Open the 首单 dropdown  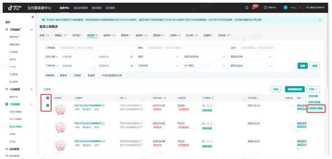coord(158,57)
